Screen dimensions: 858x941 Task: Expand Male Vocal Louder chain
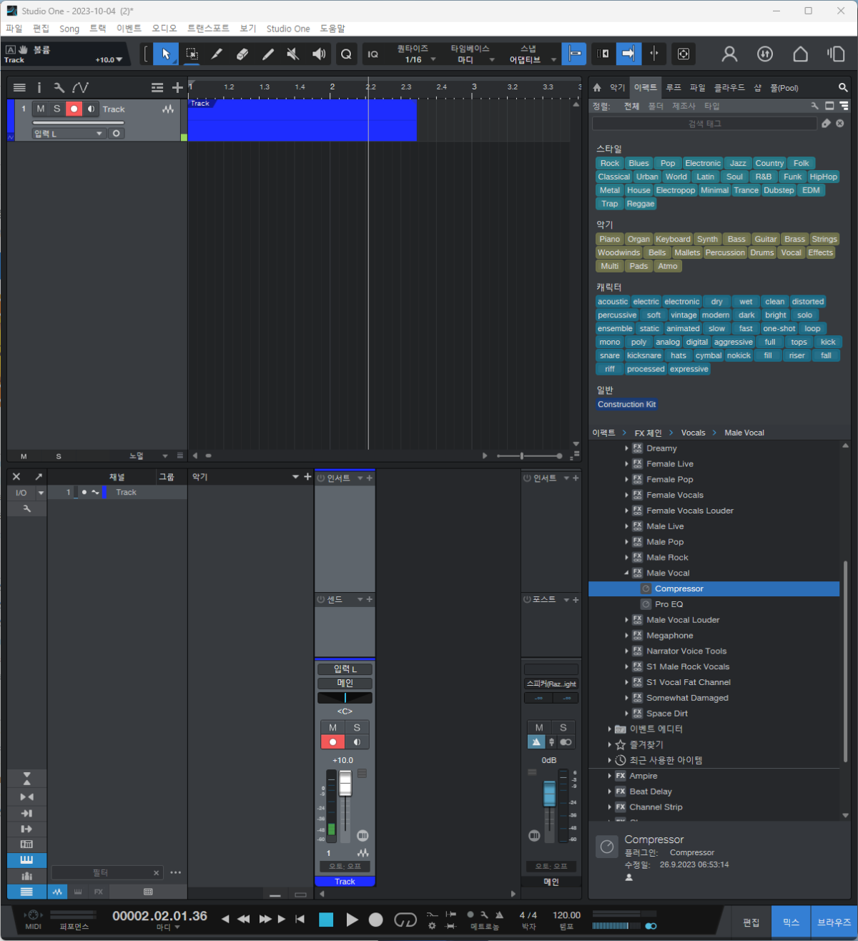627,620
